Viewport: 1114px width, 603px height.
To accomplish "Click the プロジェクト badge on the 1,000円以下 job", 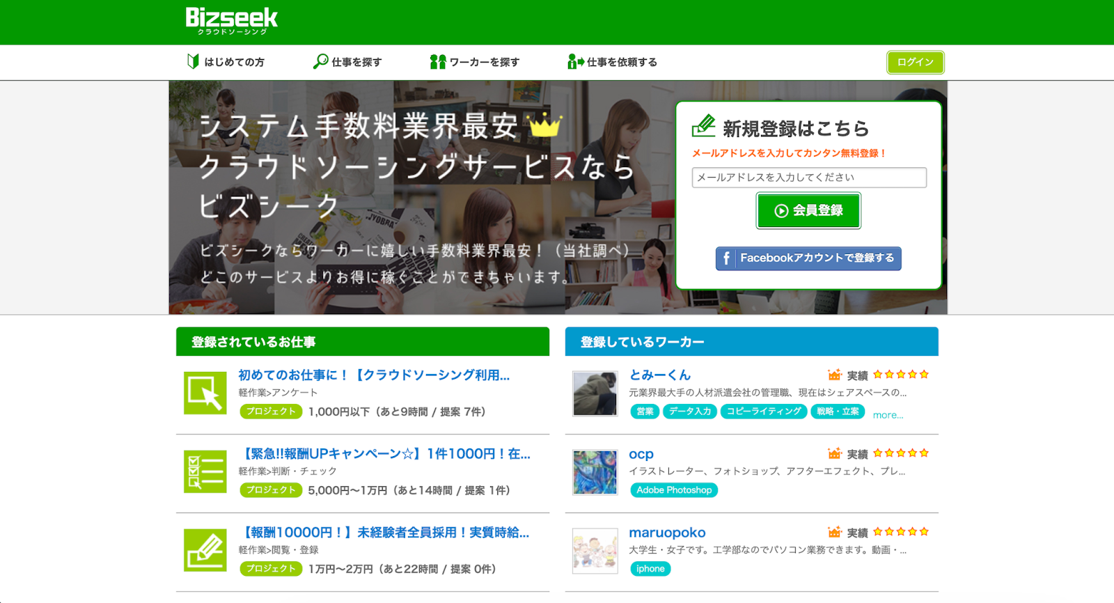I will (271, 412).
